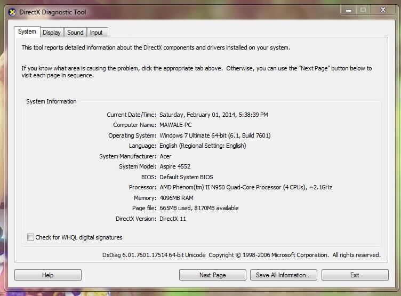Open the Display tab
This screenshot has width=401, height=296.
tap(52, 33)
